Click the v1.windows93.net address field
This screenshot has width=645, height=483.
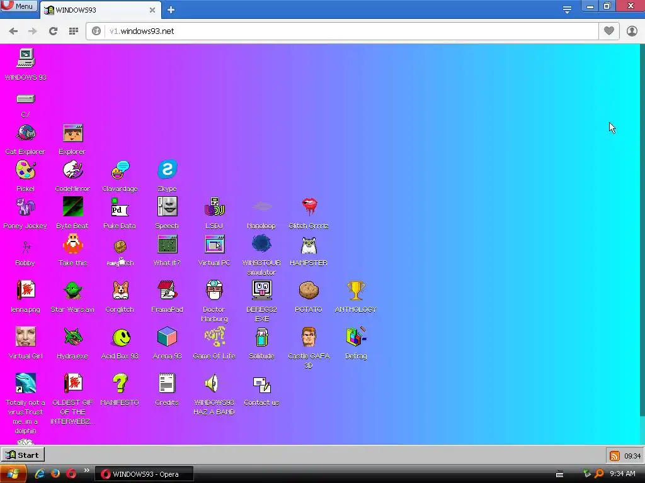[x=342, y=31]
